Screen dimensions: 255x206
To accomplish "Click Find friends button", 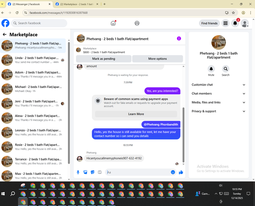I will click(x=209, y=23).
